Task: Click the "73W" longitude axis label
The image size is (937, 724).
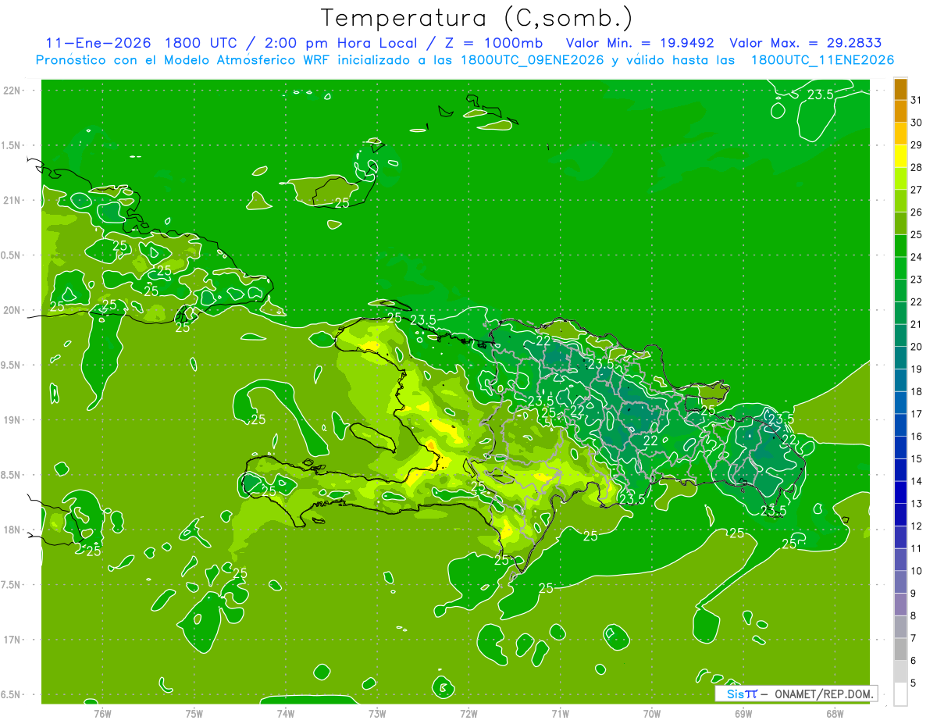Action: (x=377, y=713)
